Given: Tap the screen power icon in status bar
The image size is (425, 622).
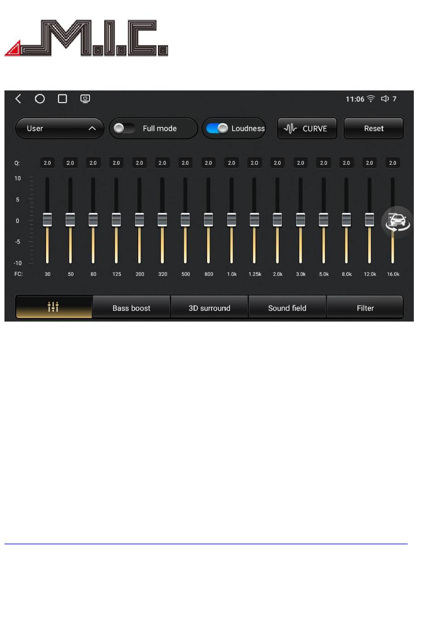Looking at the screenshot, I should [85, 99].
